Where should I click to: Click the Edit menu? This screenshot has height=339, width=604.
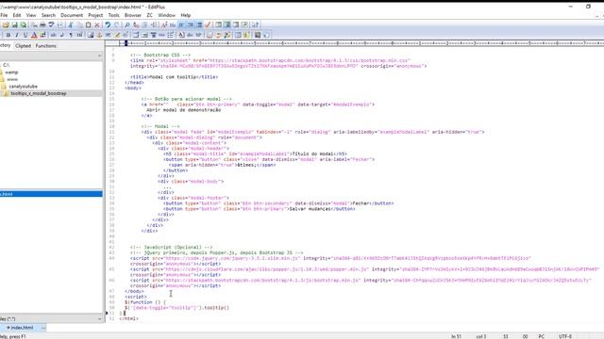[17, 15]
